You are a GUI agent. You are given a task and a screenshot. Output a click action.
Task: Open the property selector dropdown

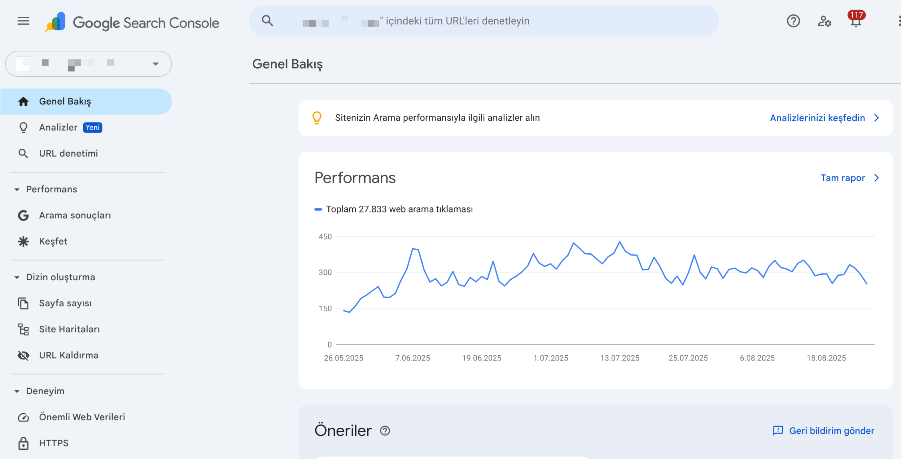(89, 64)
